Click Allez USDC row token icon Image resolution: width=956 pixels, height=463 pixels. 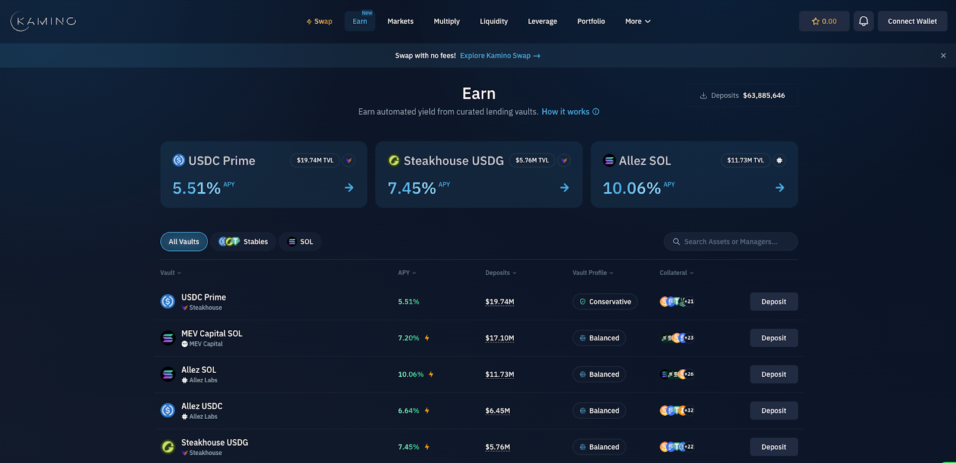point(168,410)
